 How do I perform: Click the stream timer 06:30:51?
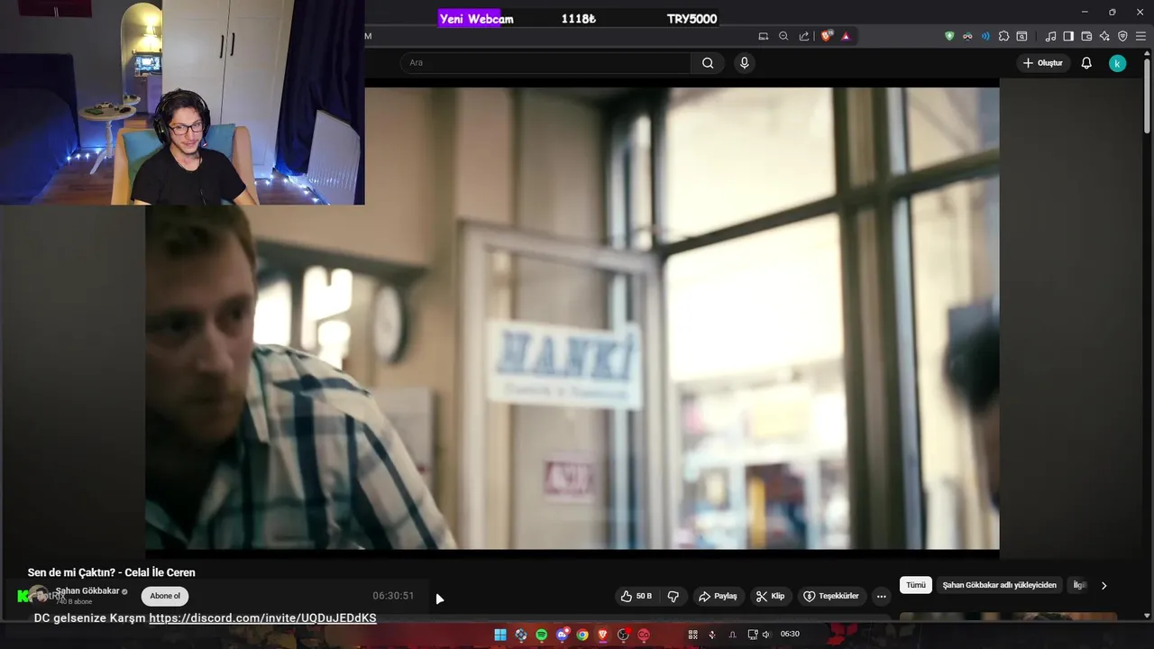393,596
